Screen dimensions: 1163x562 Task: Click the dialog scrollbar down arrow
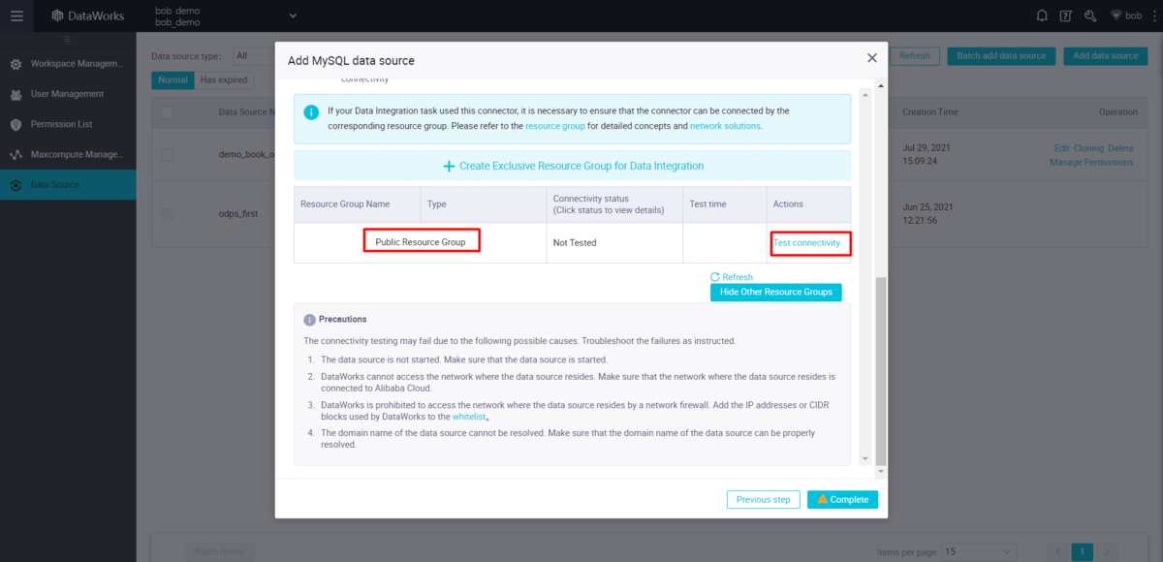(x=881, y=472)
